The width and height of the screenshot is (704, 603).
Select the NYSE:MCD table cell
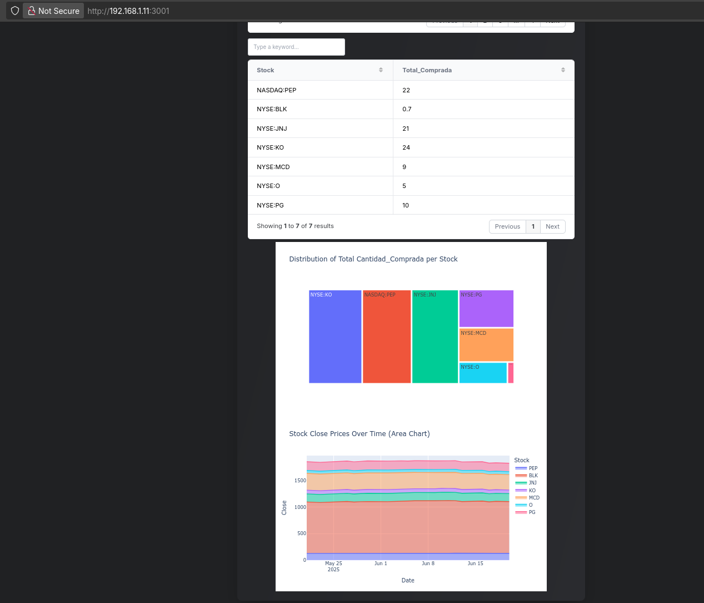click(320, 167)
